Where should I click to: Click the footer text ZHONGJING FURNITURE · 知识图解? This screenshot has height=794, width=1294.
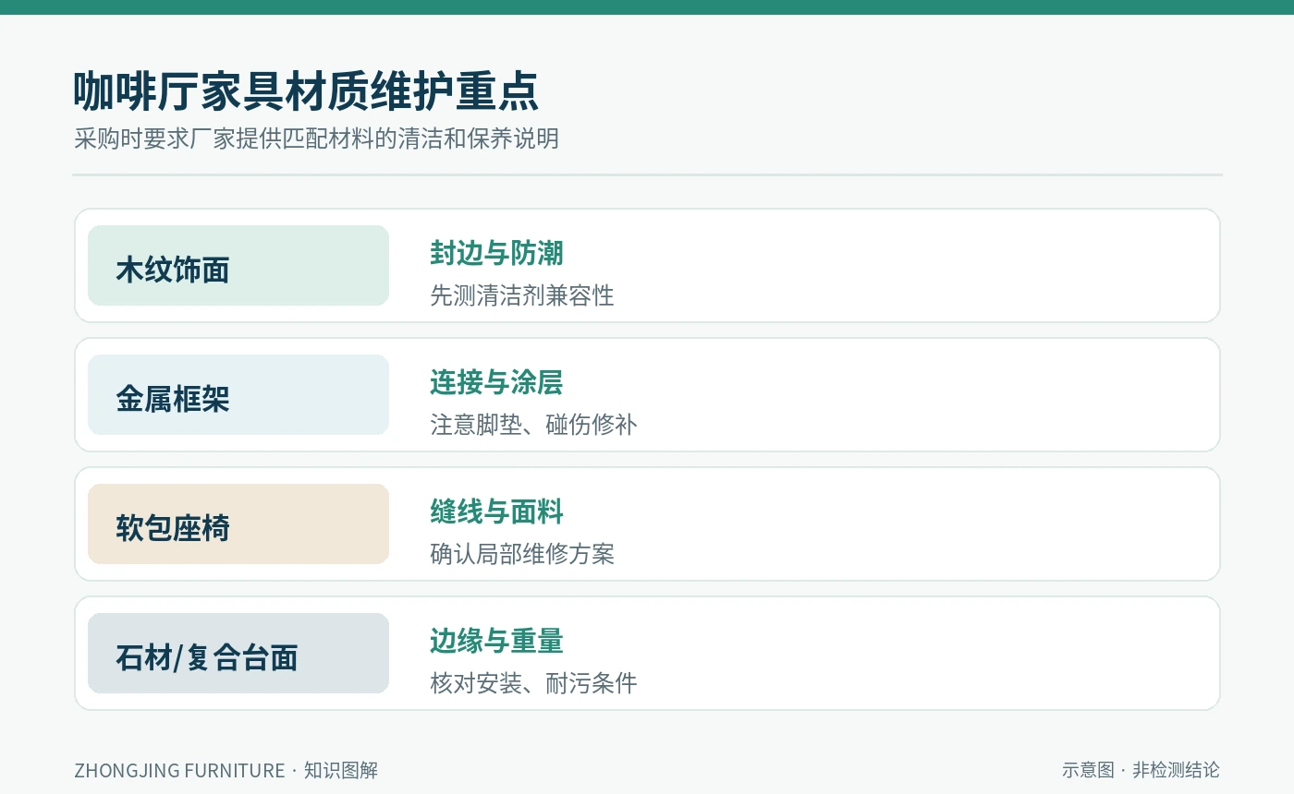click(226, 770)
